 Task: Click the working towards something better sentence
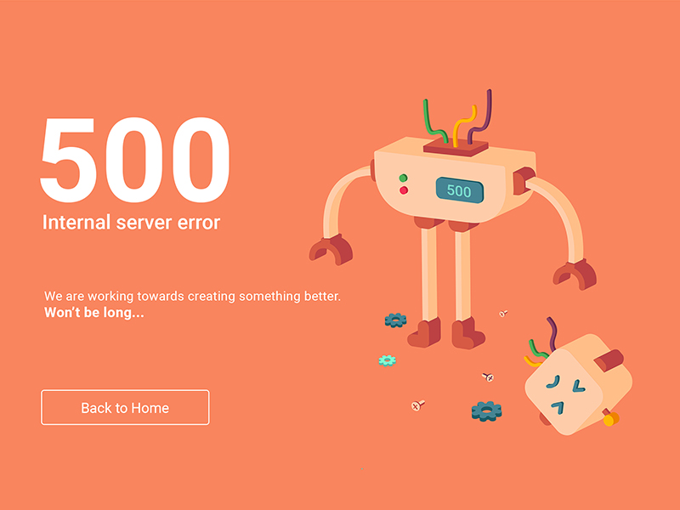coord(192,296)
